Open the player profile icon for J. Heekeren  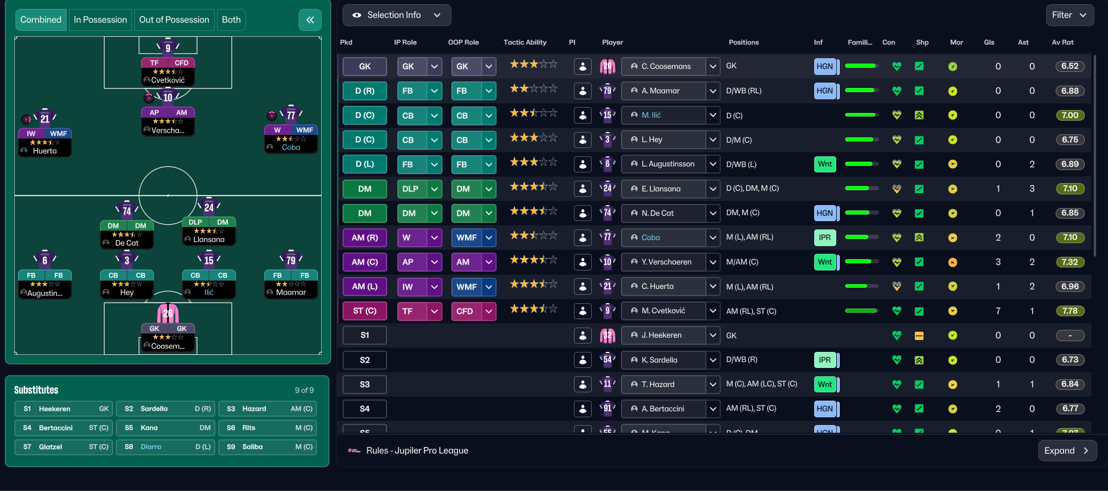583,335
